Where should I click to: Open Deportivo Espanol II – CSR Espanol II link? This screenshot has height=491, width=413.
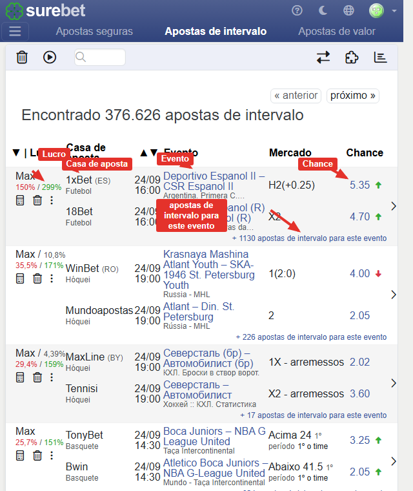214,181
